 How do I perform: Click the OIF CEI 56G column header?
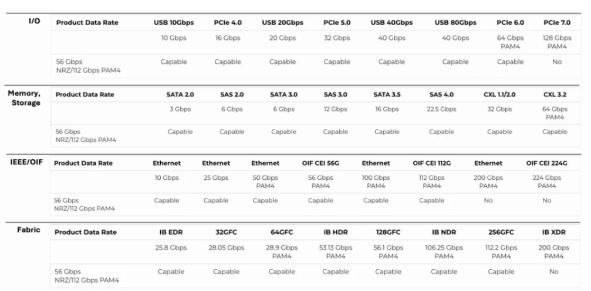pyautogui.click(x=320, y=163)
